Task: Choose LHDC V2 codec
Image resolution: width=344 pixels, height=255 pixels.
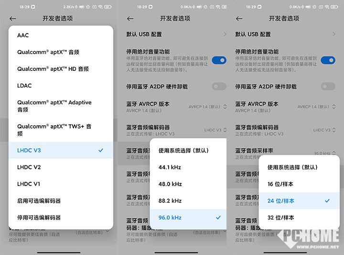Action: [61, 167]
